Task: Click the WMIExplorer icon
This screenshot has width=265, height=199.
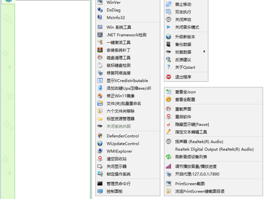Action: point(100,151)
